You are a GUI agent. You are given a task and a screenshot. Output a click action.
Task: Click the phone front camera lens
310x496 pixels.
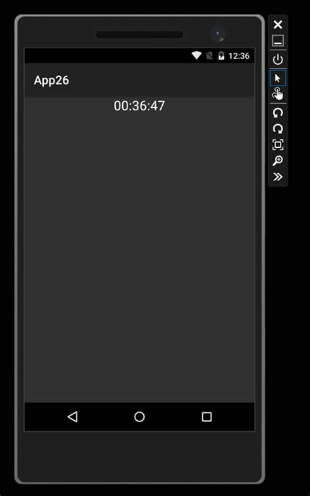(x=218, y=34)
